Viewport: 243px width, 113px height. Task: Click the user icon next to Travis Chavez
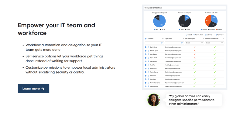tap(148, 72)
